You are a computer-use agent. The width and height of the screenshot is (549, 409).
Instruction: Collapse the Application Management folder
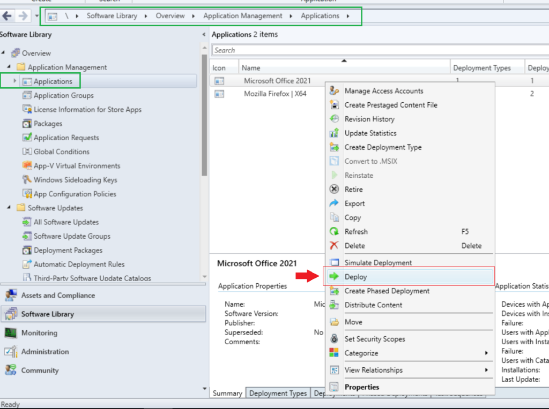9,66
